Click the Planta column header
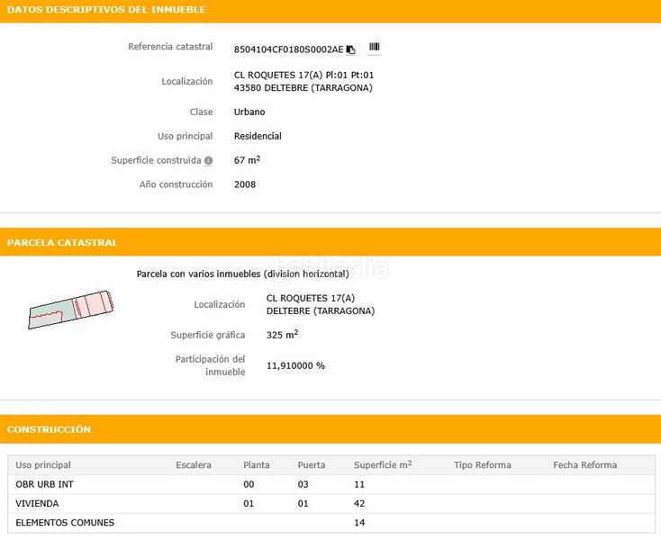This screenshot has height=540, width=661. 257,465
